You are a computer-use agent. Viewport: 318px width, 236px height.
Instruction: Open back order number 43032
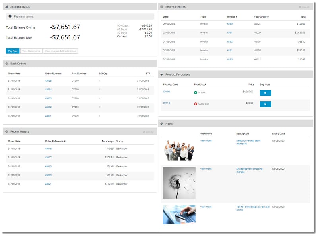click(x=48, y=107)
